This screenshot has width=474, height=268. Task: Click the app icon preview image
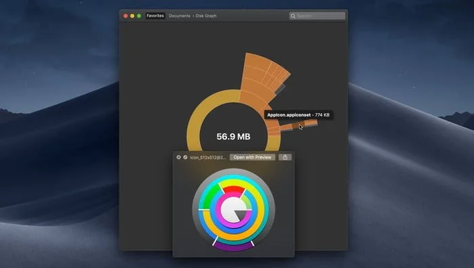(234, 210)
